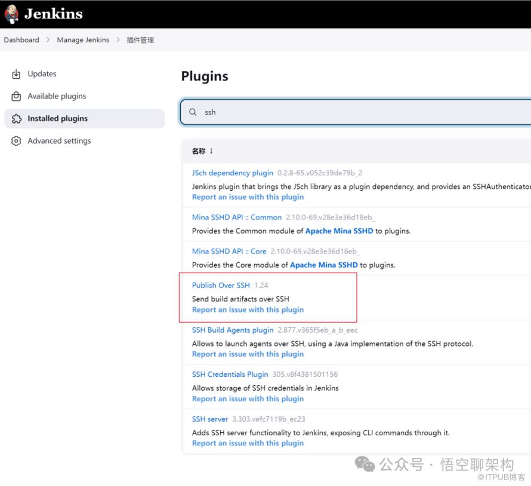Expand the chevron after Dashboard breadcrumb
Viewport: 531px width, 486px height.
[x=48, y=40]
